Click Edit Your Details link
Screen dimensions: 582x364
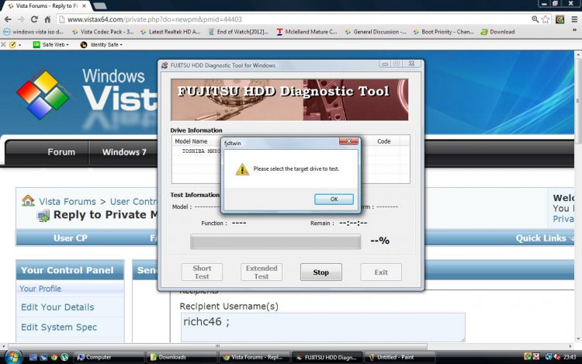coord(57,307)
